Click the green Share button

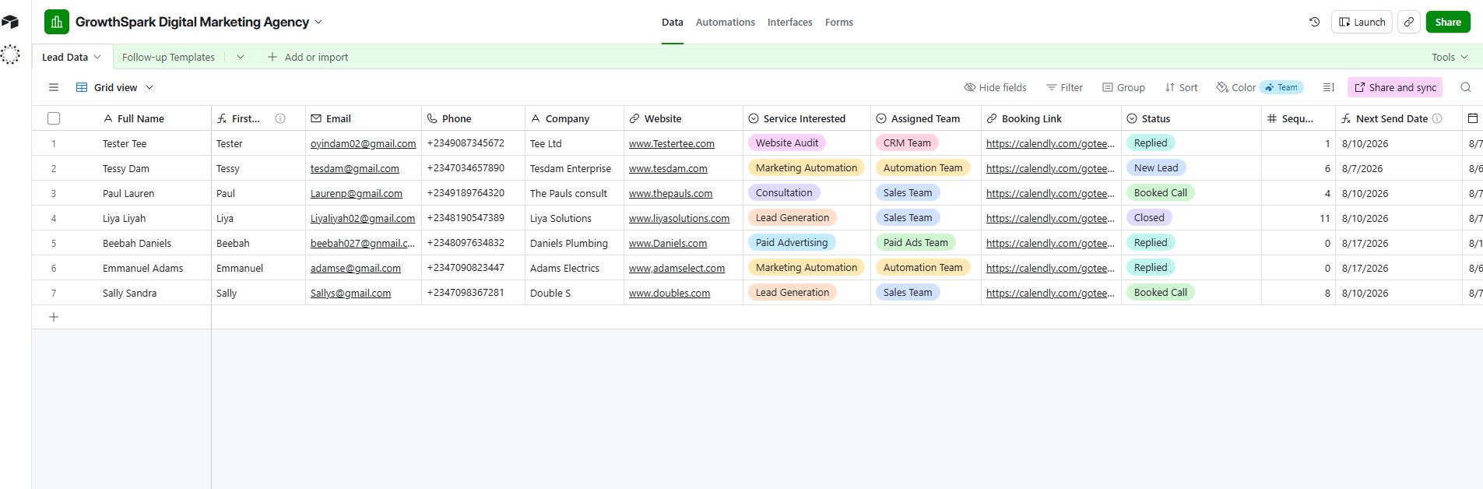(1448, 22)
